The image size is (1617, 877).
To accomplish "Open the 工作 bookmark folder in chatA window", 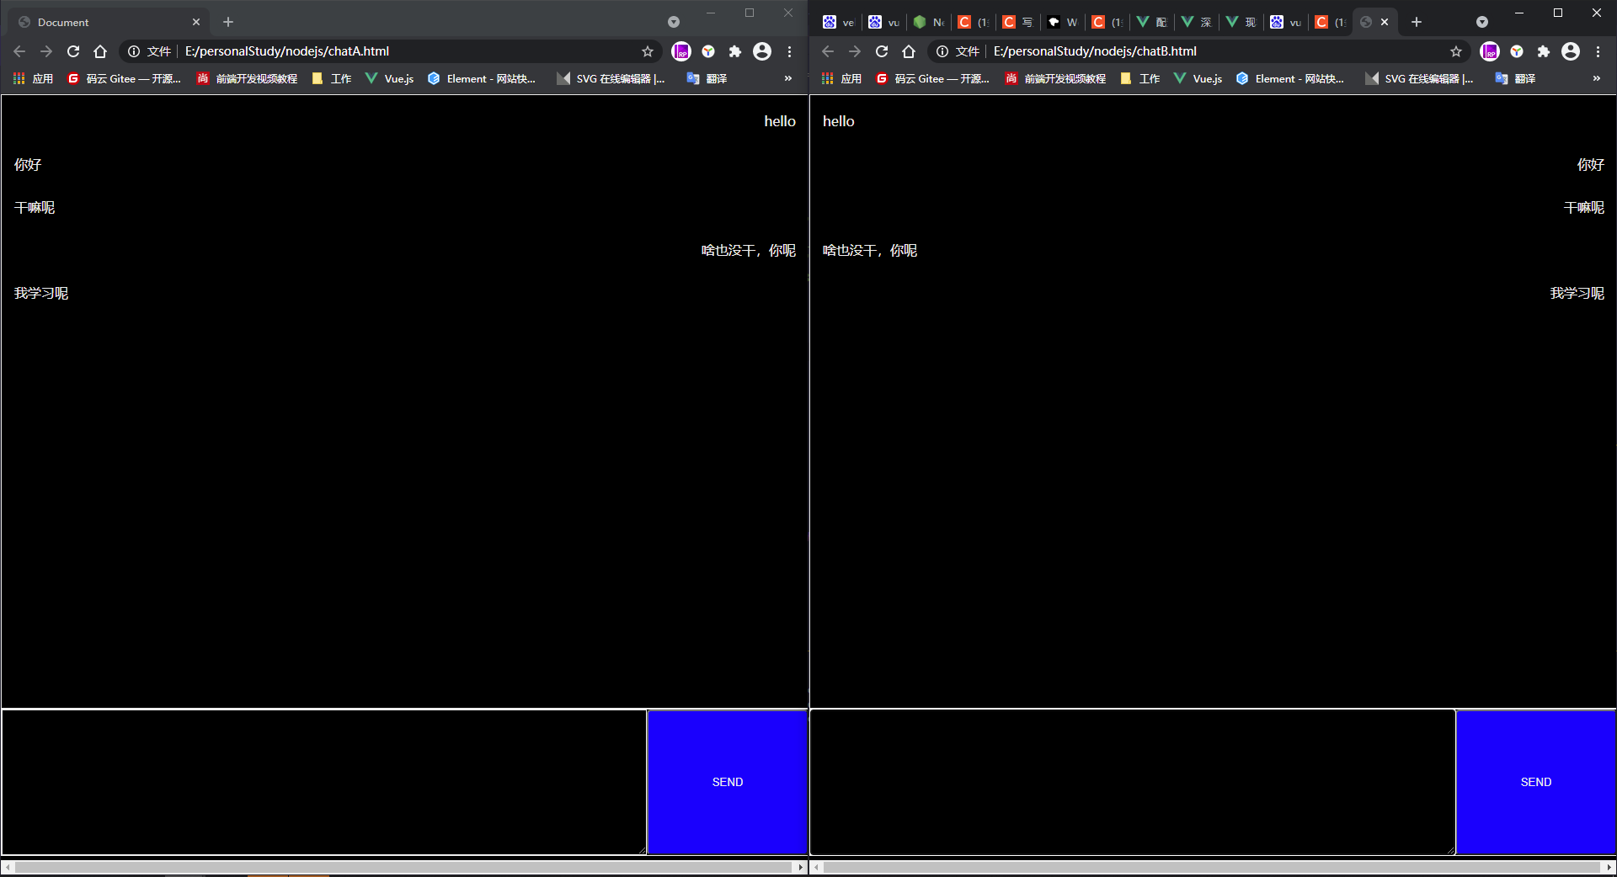I will tap(332, 78).
